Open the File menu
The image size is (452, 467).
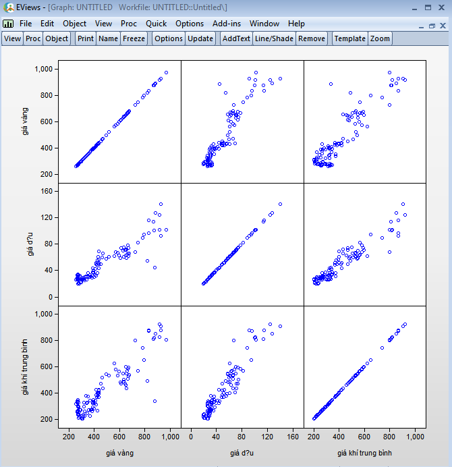[26, 24]
